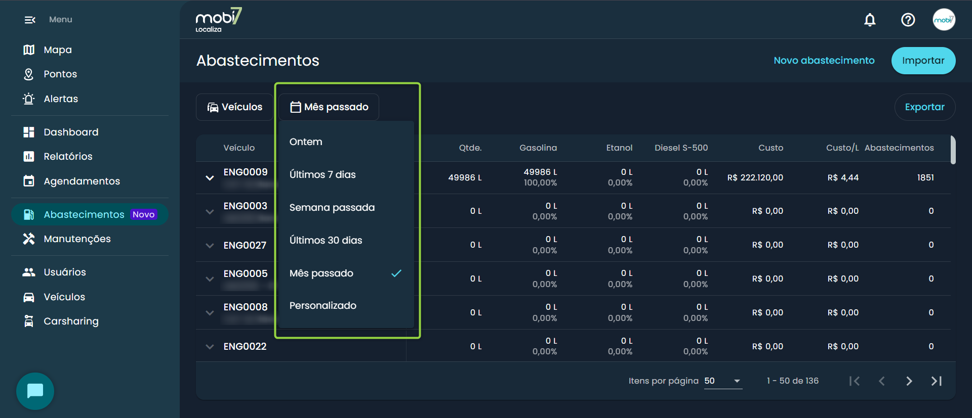Screen dimensions: 972x418
Task: Sort by the Custo column header
Action: click(x=771, y=148)
